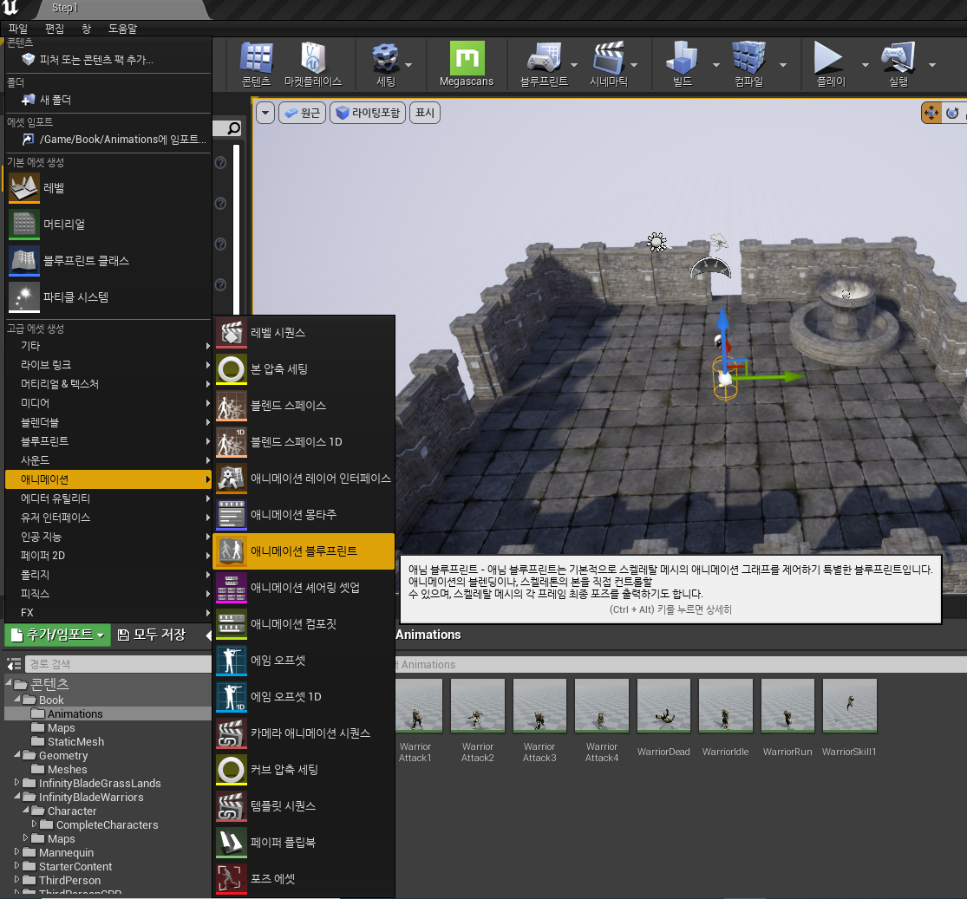The height and width of the screenshot is (899, 967).
Task: Choose 애니메이션 셰어링 셋업
Action: coord(304,588)
